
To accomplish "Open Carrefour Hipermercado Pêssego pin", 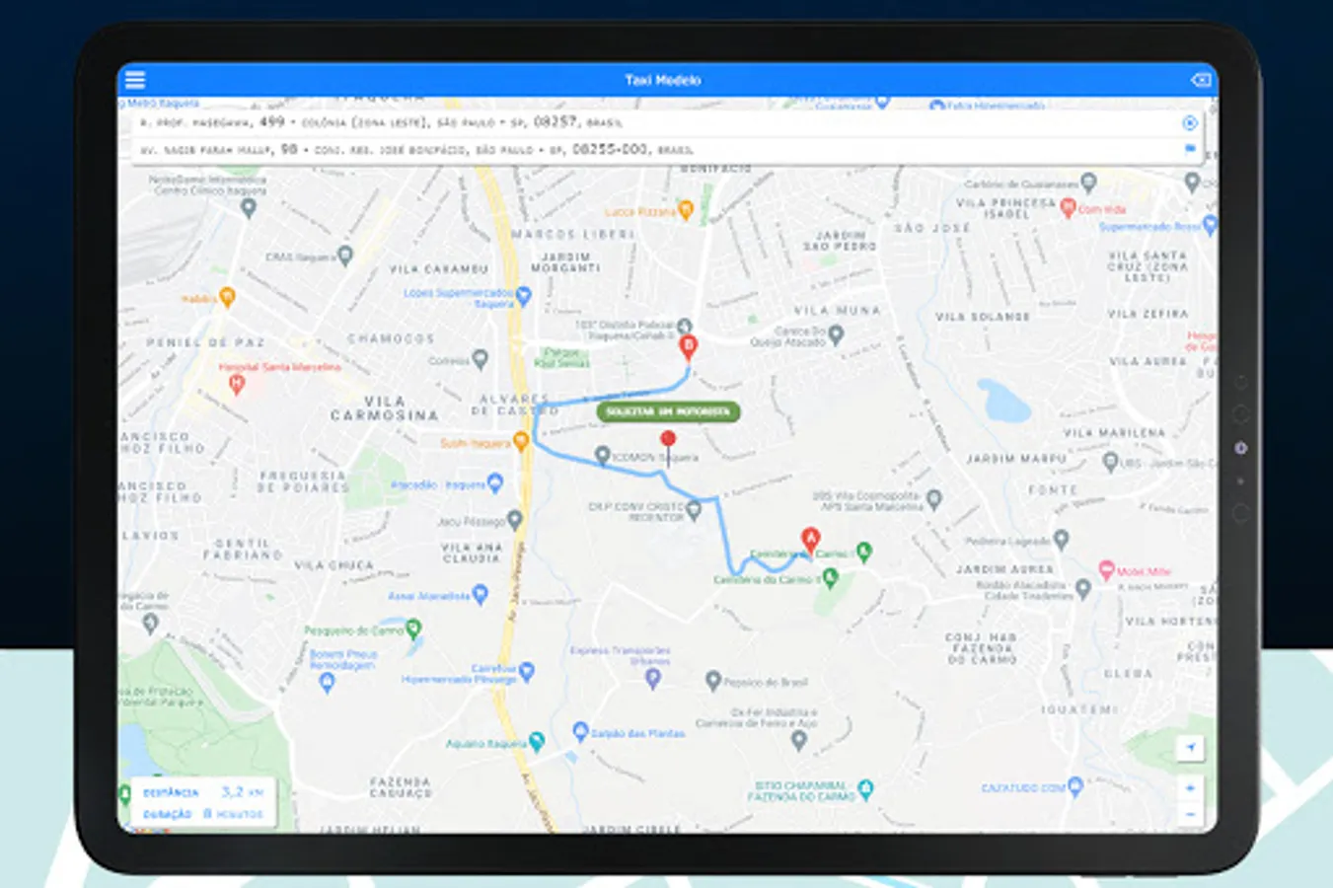I will point(527,672).
